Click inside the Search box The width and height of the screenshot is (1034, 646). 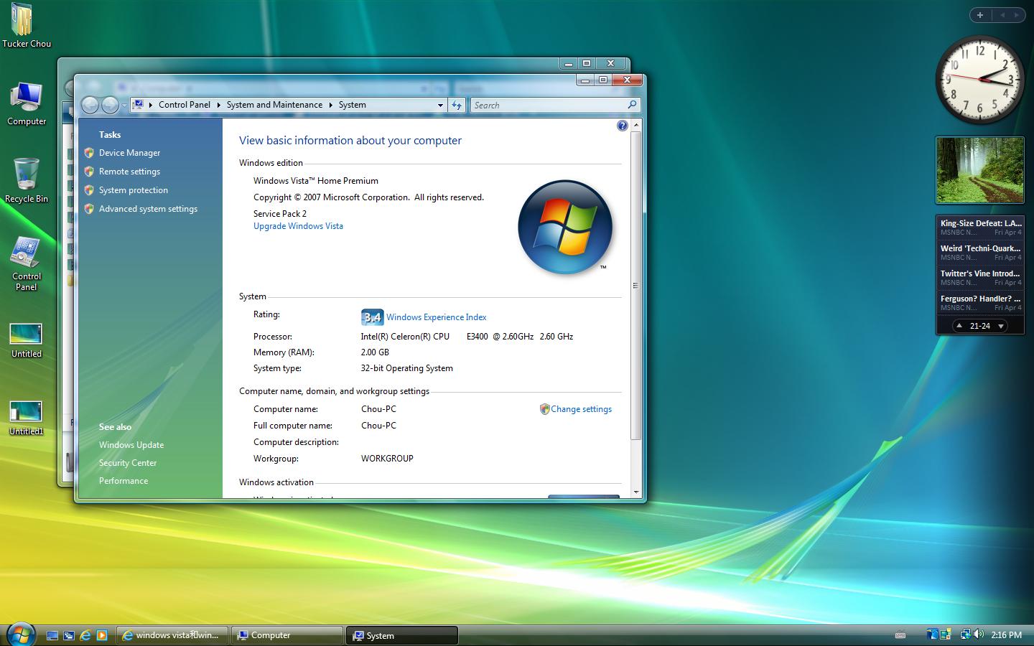pyautogui.click(x=546, y=105)
